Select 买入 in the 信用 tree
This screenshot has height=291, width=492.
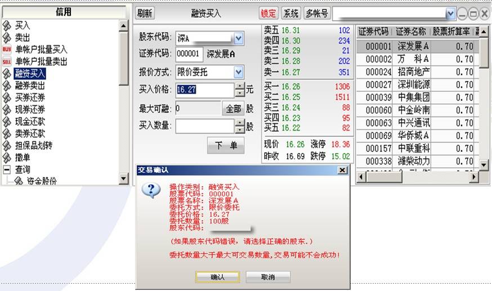[23, 25]
